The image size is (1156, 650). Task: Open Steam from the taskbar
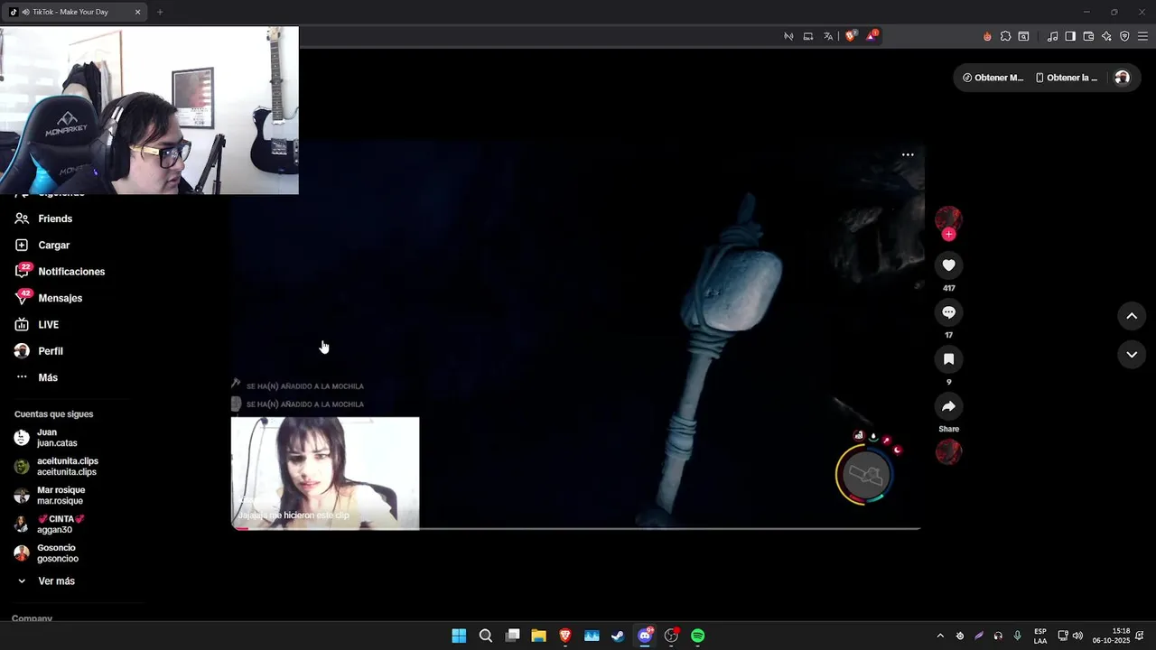click(618, 636)
